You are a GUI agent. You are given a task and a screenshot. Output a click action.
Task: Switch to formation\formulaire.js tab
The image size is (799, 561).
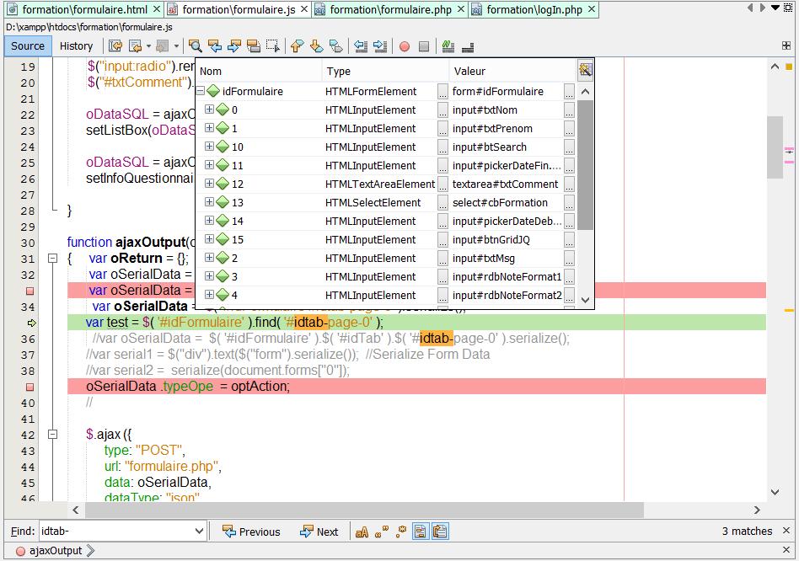click(239, 9)
